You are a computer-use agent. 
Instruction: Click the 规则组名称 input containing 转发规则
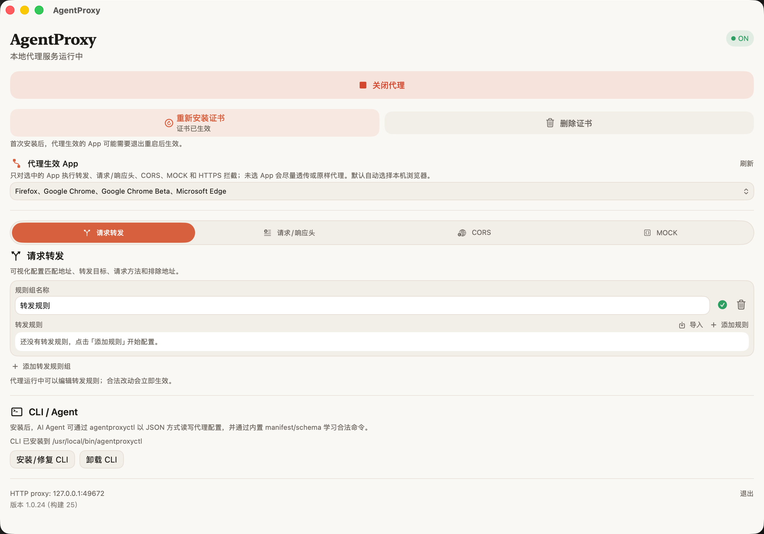(x=362, y=306)
